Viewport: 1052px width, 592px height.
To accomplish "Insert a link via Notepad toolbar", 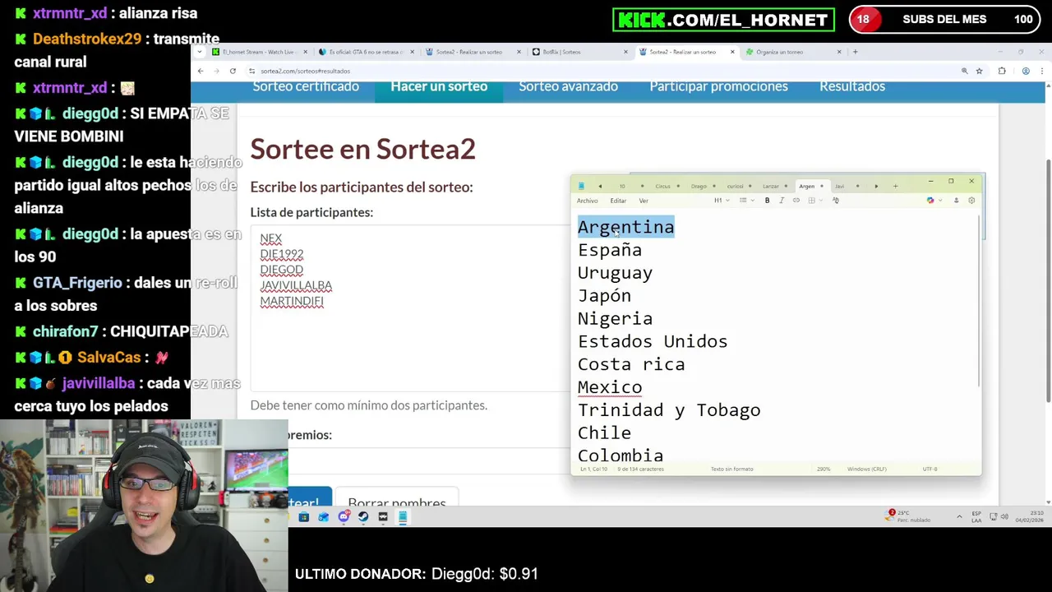I will (796, 201).
